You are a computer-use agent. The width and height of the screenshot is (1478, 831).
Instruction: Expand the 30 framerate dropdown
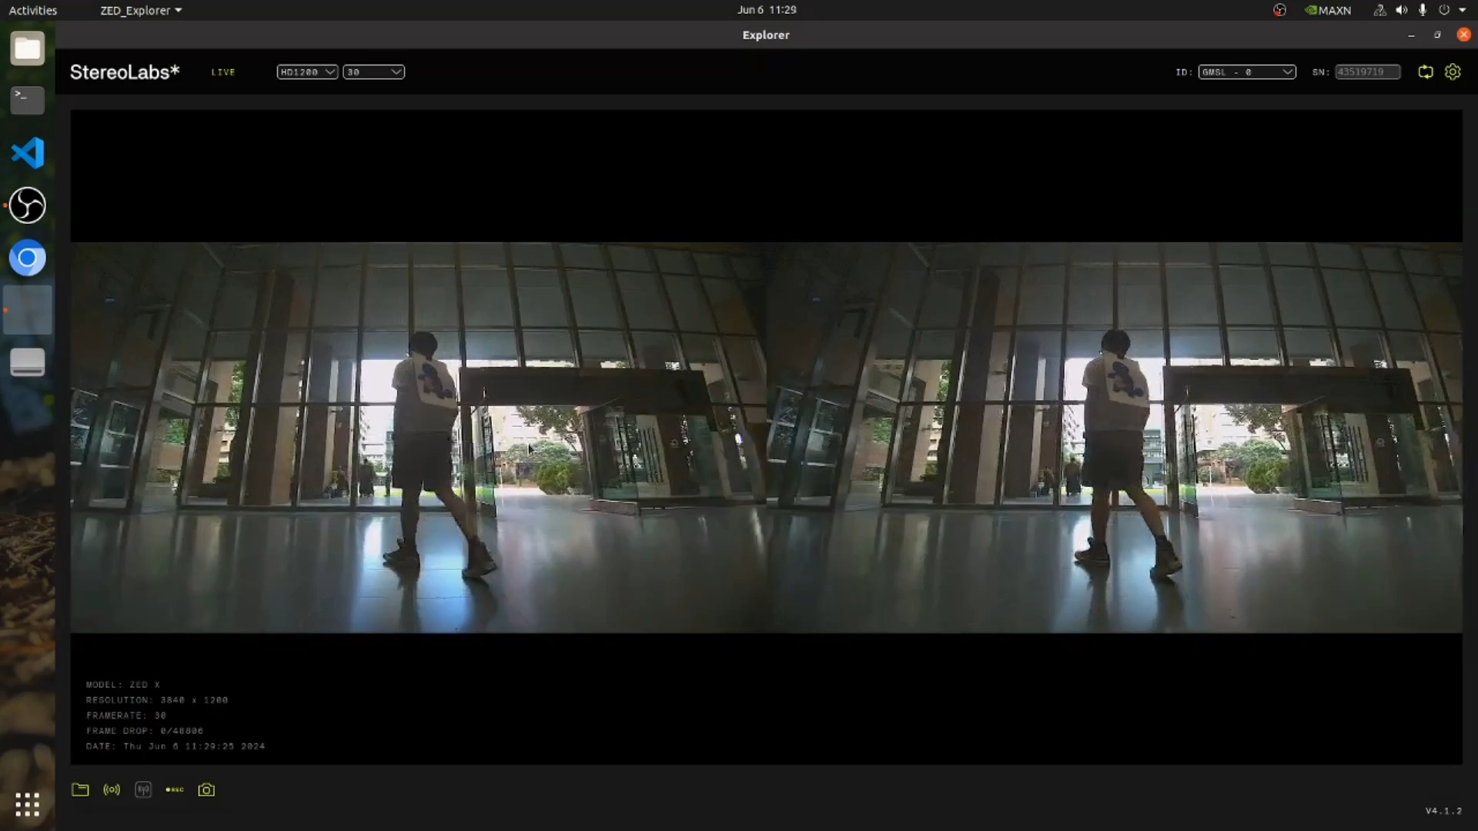pyautogui.click(x=373, y=72)
